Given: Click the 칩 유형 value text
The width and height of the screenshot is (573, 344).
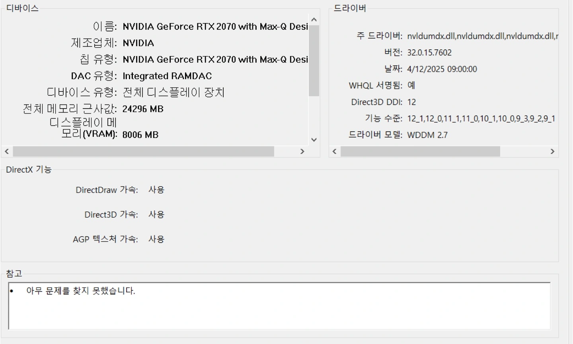Looking at the screenshot, I should pyautogui.click(x=215, y=60).
